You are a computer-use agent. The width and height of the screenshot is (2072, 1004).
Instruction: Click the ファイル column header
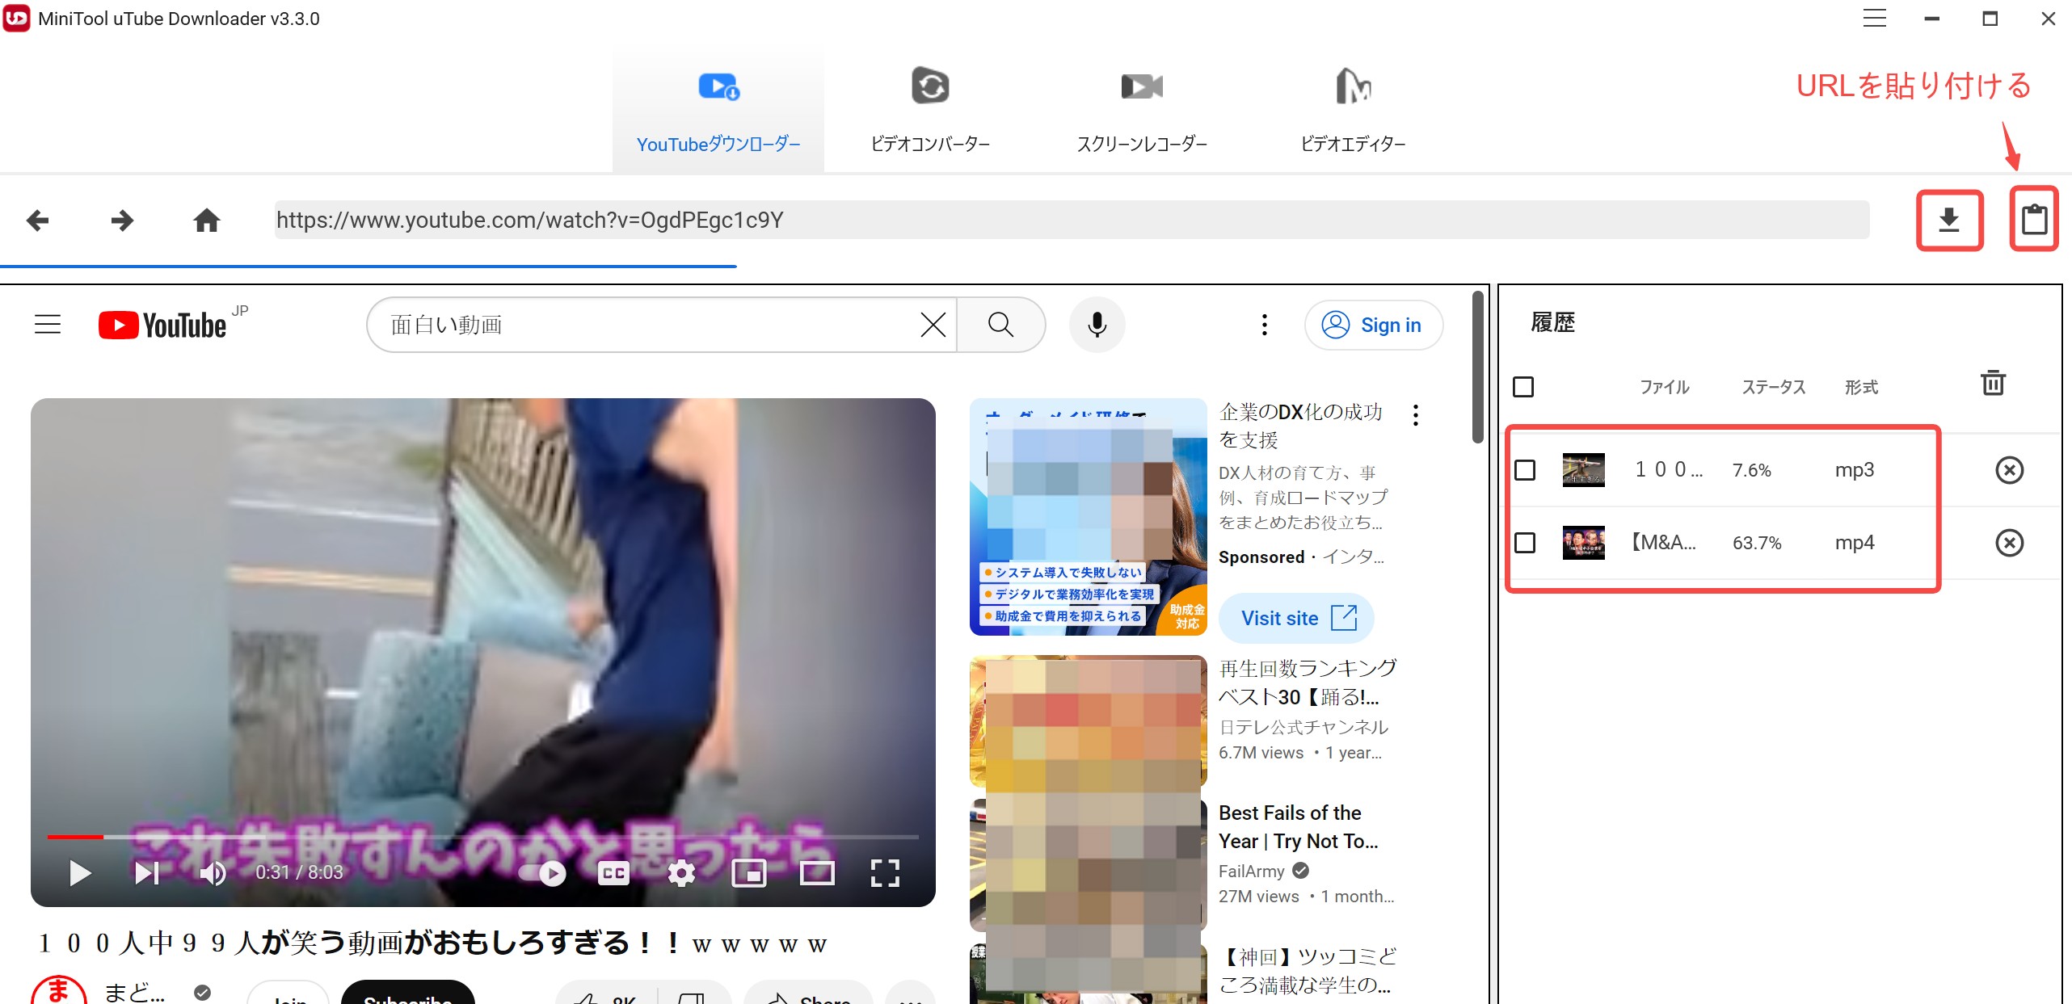[x=1664, y=387]
